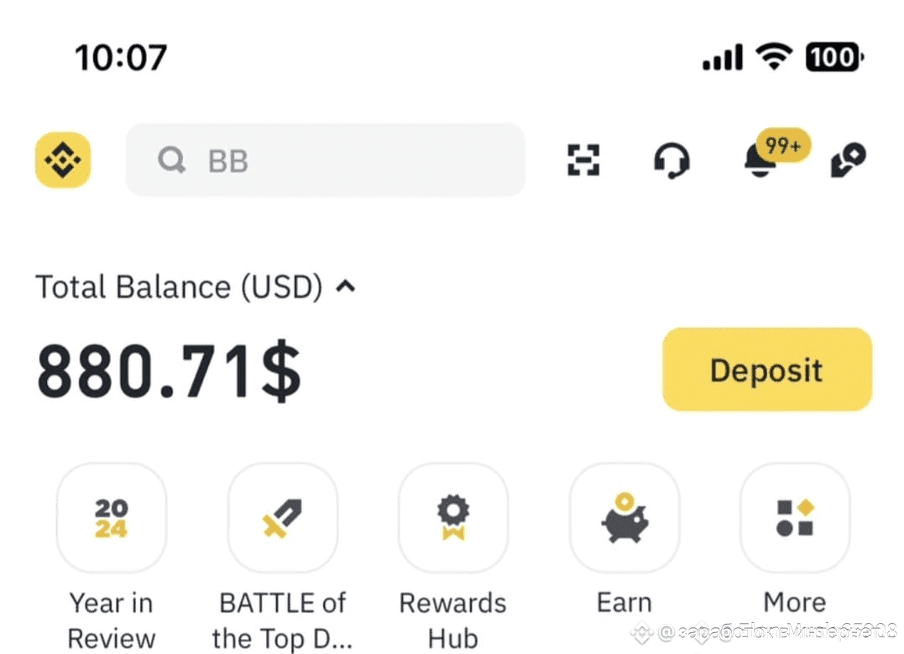Open the notifications bell

tap(758, 161)
